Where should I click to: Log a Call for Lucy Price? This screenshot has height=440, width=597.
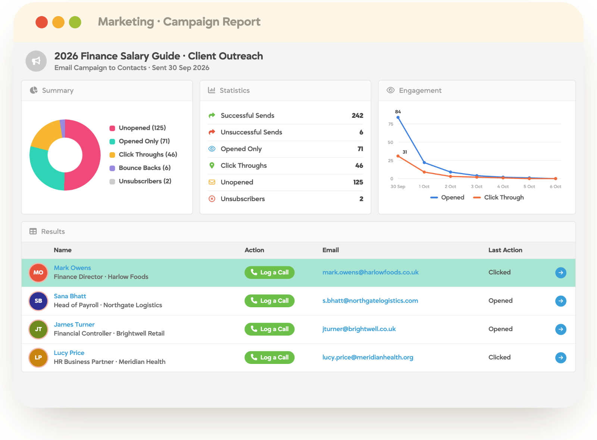269,358
